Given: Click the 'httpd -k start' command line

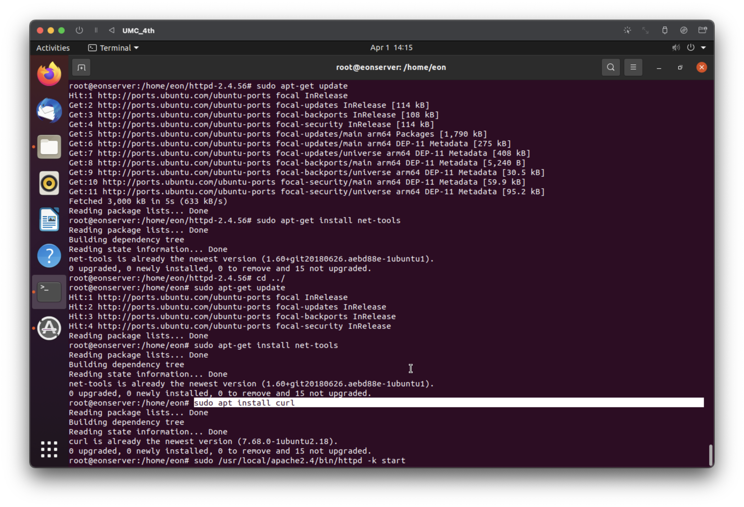Looking at the screenshot, I should coord(237,461).
